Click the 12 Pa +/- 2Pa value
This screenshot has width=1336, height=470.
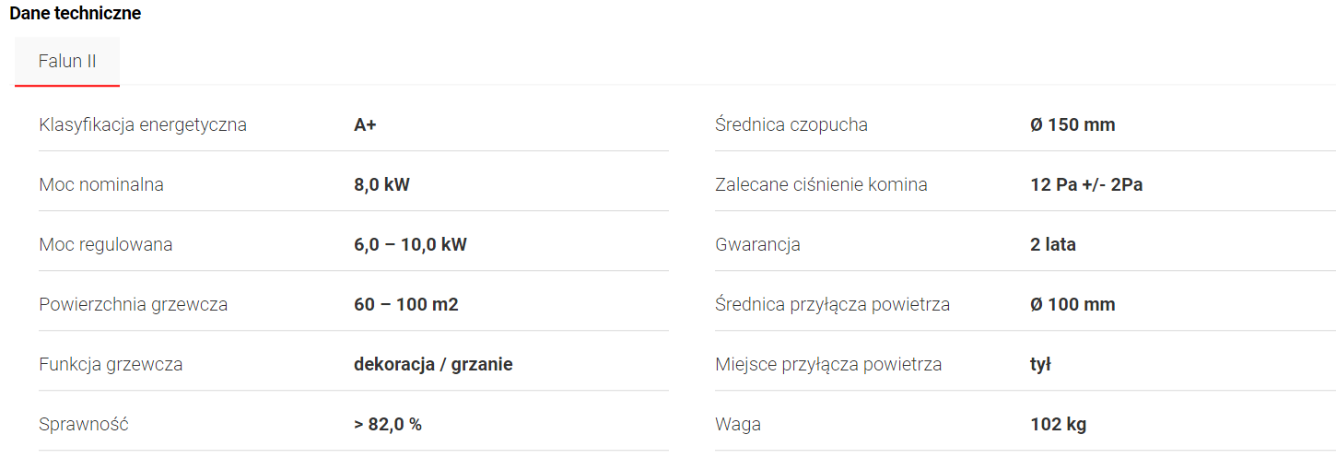coord(1086,184)
